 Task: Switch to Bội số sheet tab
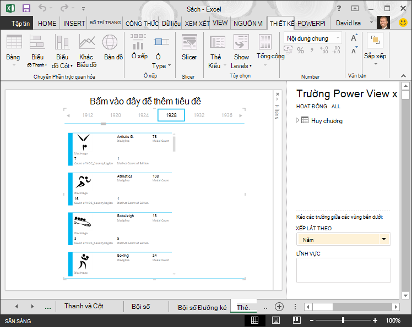141,307
